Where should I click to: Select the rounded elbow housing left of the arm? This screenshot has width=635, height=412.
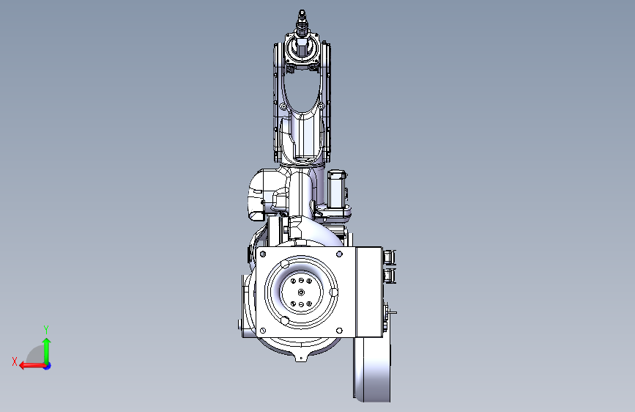[263, 195]
